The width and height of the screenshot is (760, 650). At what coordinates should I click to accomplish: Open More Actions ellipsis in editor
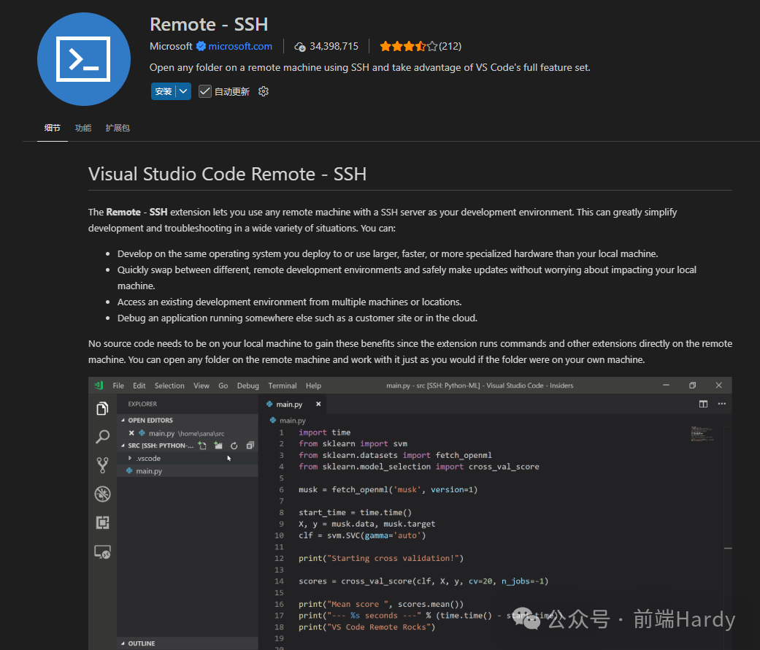click(722, 404)
